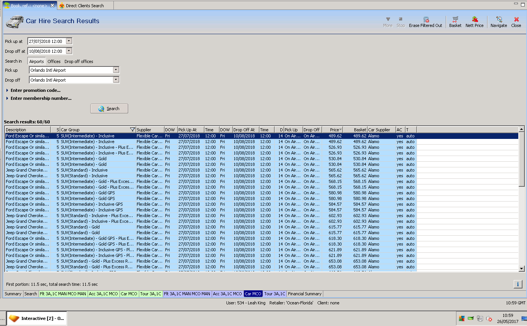Click the blue info icon
Image resolution: width=527 pixels, height=326 pixels.
coord(518,284)
